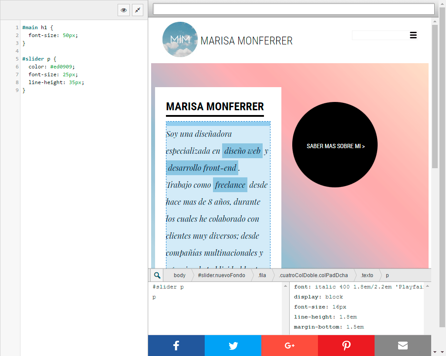Open the element search magnifier icon
The image size is (446, 356).
(156, 275)
